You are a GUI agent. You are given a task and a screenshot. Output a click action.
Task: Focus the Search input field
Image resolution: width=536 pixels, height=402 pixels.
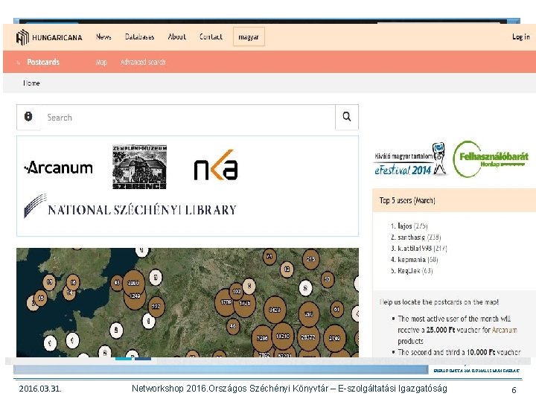pyautogui.click(x=188, y=118)
